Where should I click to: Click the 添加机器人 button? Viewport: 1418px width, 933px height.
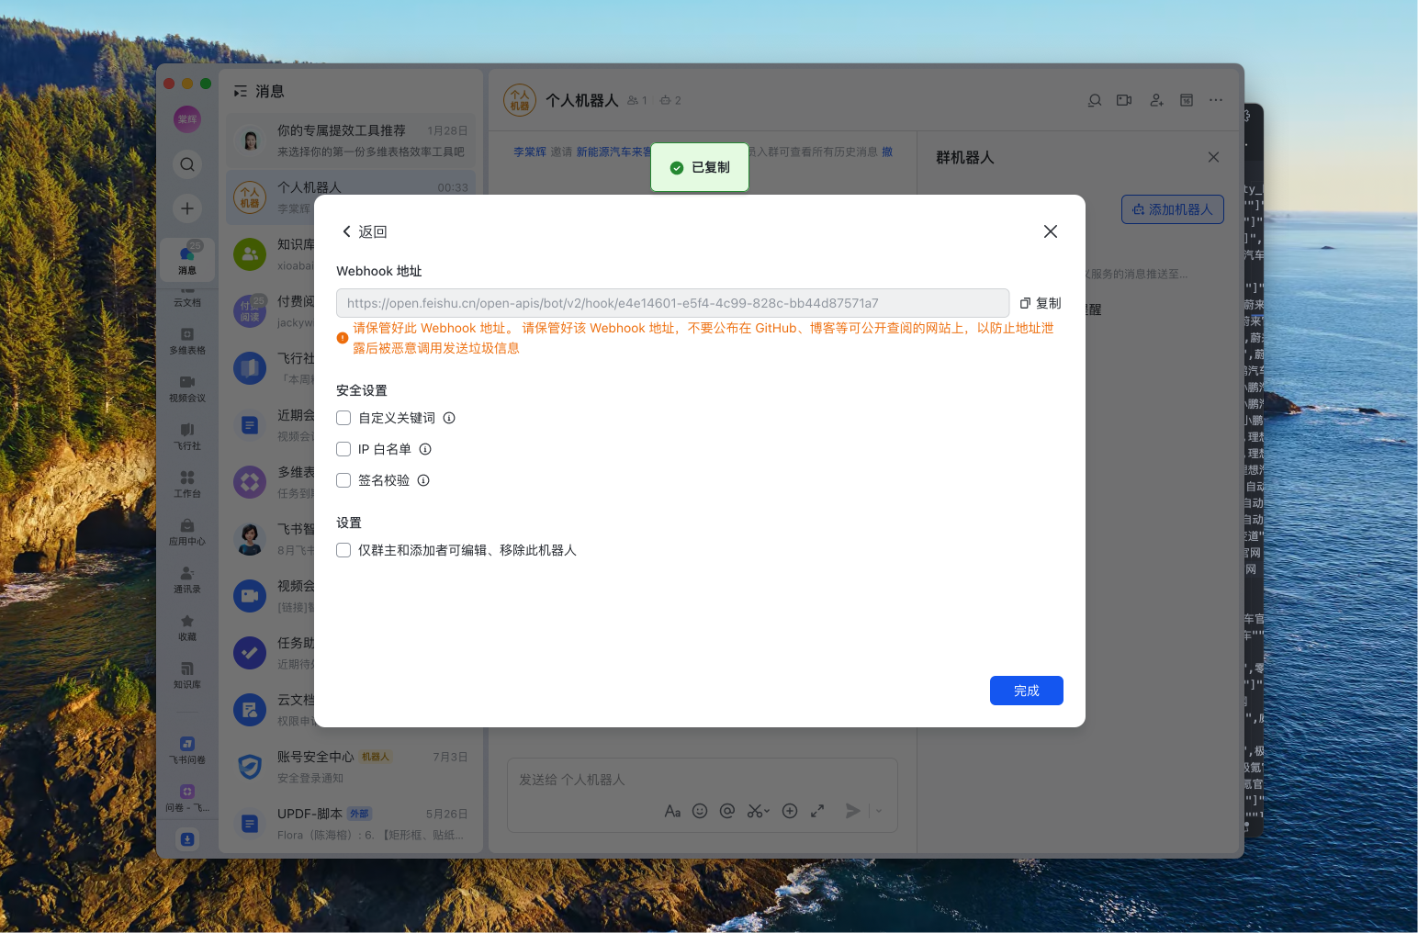pos(1173,209)
